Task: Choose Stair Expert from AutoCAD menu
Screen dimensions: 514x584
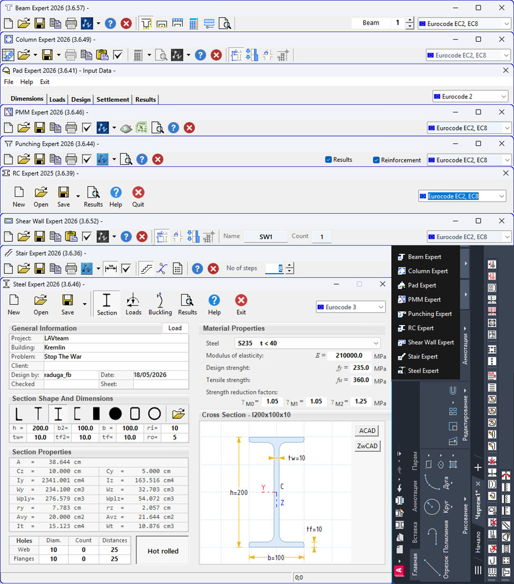Action: click(x=423, y=356)
